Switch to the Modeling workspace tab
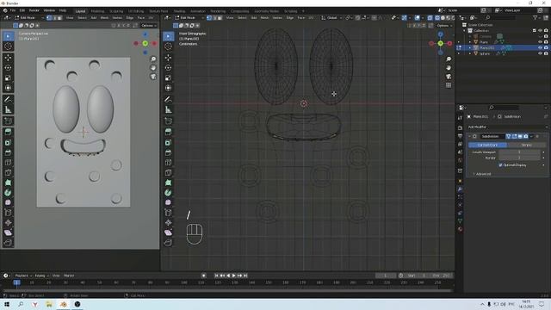 point(97,11)
